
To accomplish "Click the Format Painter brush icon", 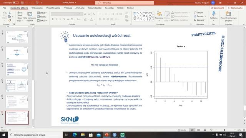I will tap(10, 20).
